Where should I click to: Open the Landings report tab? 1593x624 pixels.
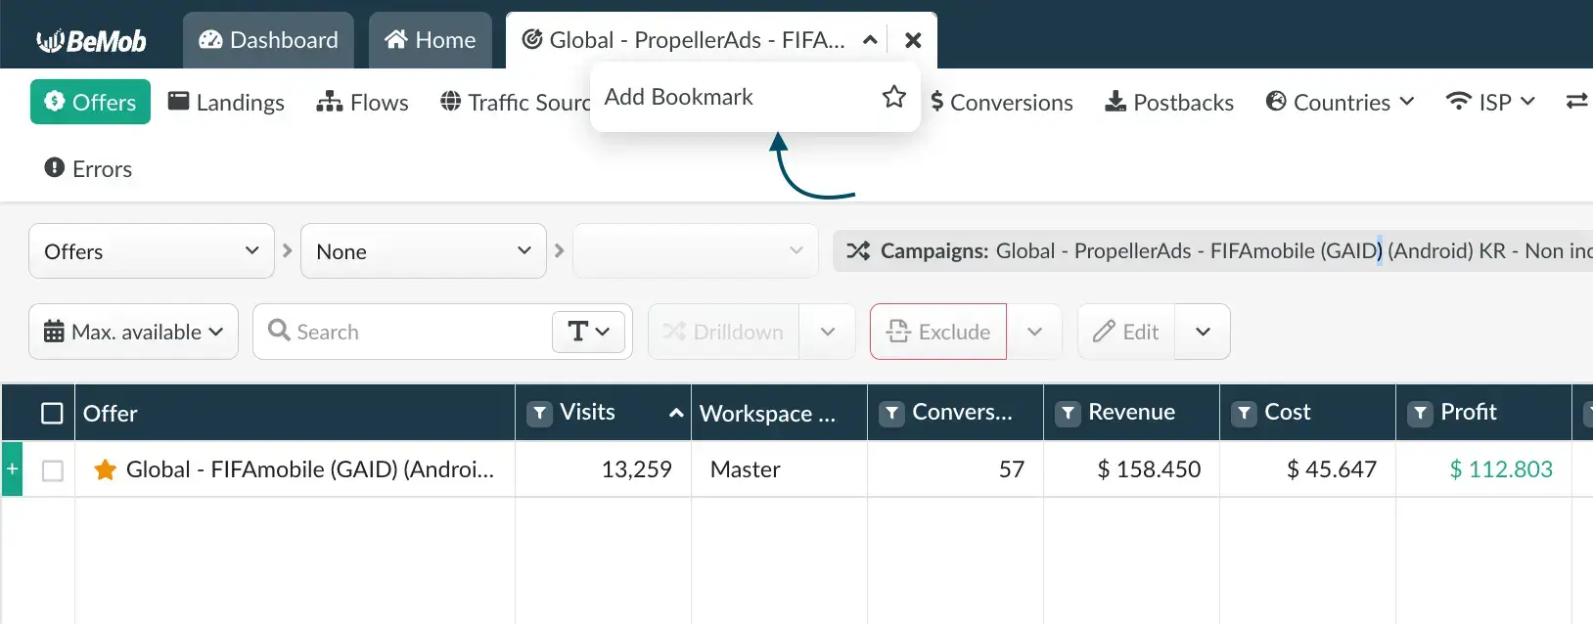(x=226, y=103)
